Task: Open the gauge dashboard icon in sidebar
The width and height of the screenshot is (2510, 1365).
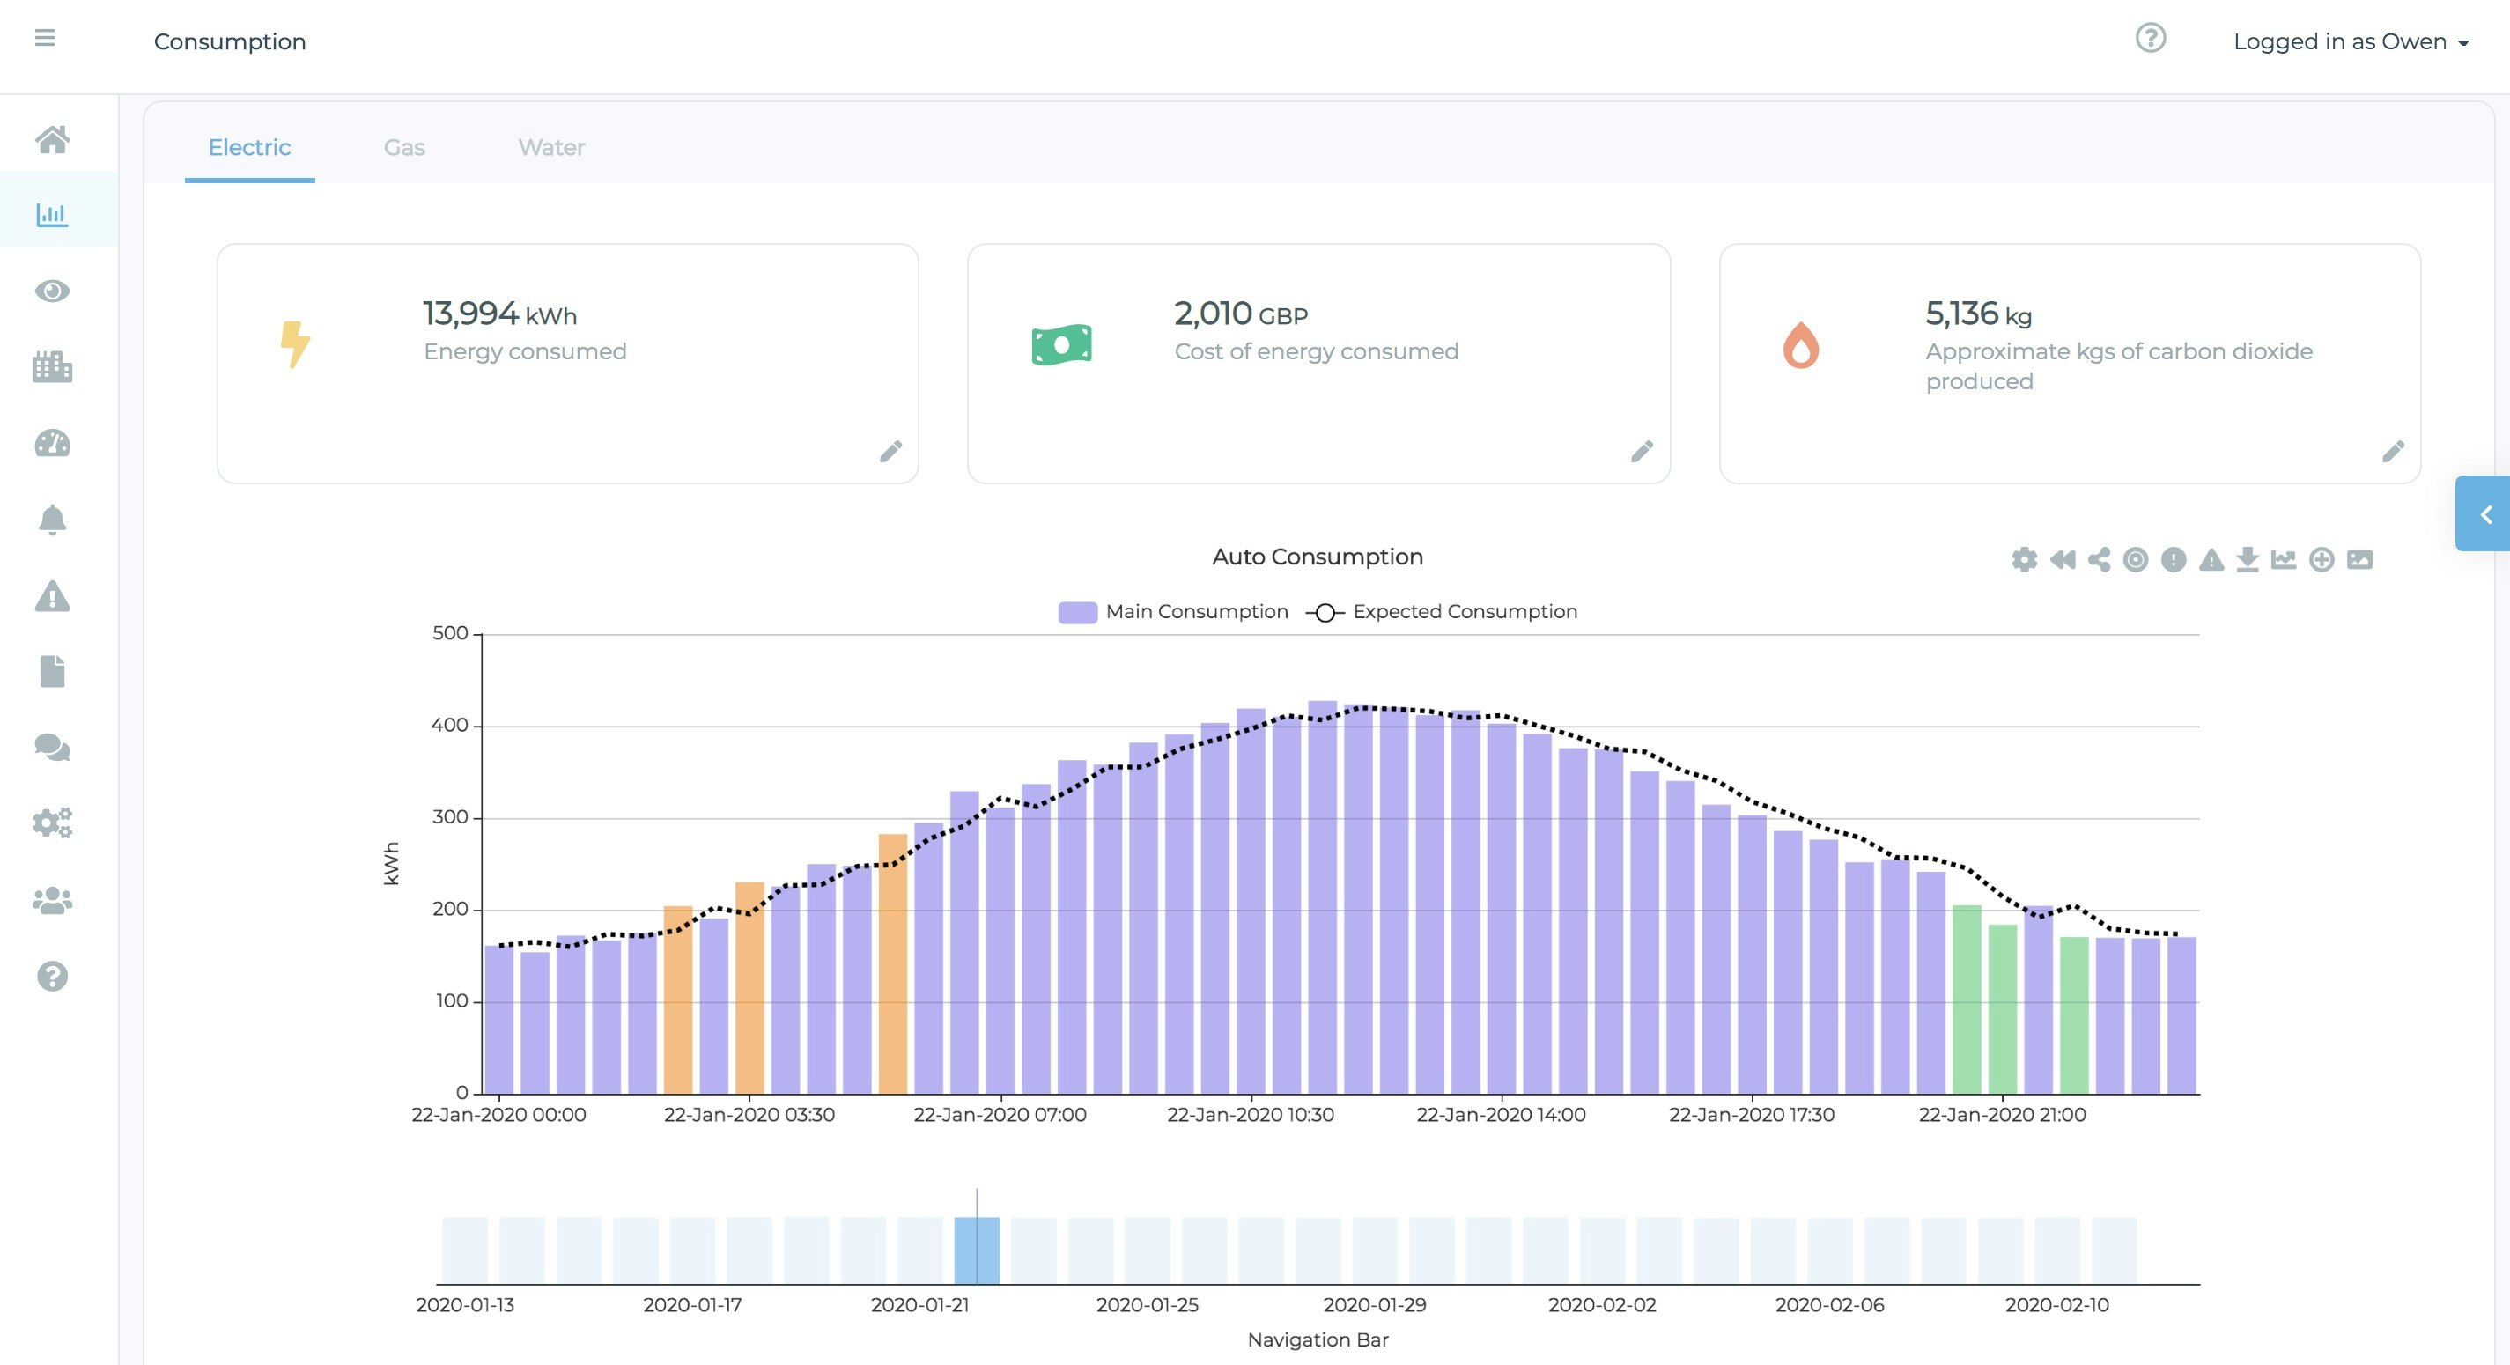Action: [x=53, y=444]
